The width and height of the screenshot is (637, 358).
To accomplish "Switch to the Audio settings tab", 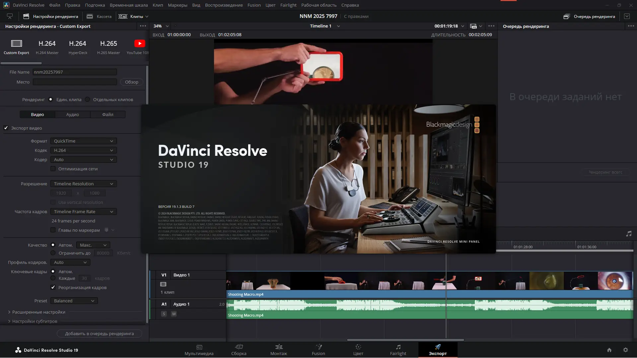I will (x=72, y=114).
